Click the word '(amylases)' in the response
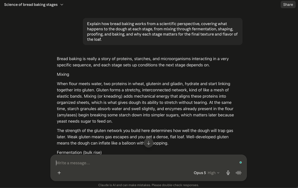Image resolution: width=298 pixels, height=188 pixels. tap(67, 115)
